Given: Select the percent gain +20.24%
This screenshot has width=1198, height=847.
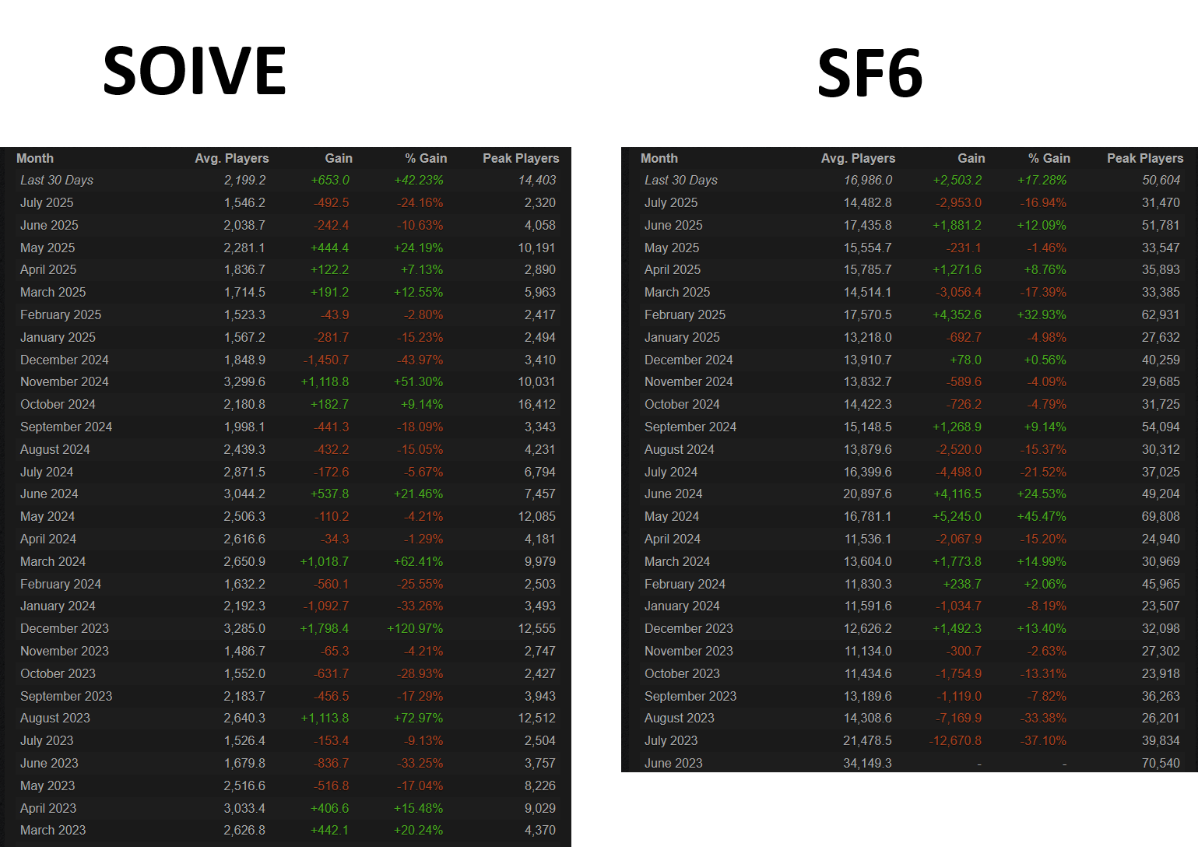Looking at the screenshot, I should [419, 830].
